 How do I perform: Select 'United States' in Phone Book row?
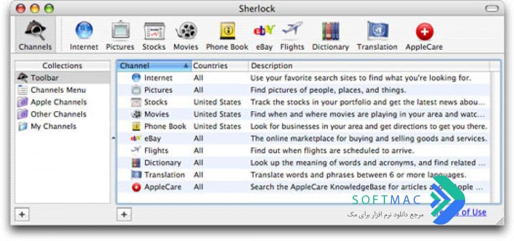[x=217, y=126]
